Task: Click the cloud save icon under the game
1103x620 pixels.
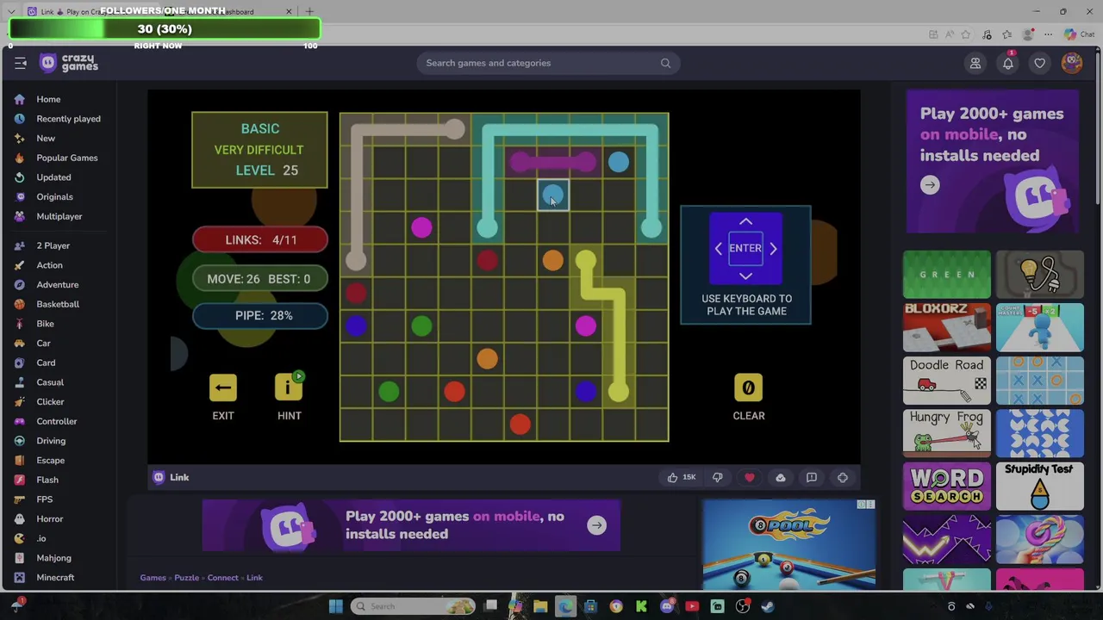Action: (x=781, y=477)
